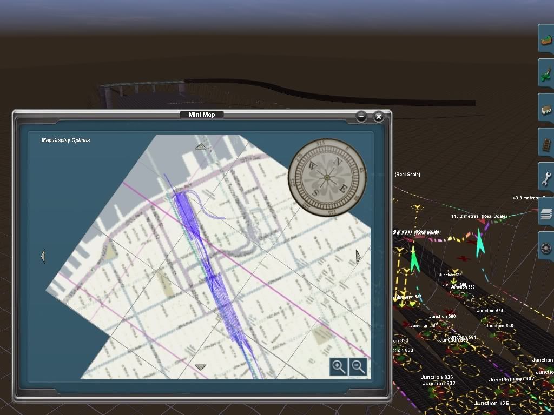Open the Trains wheel tab
This screenshot has height=415, width=554.
click(546, 249)
